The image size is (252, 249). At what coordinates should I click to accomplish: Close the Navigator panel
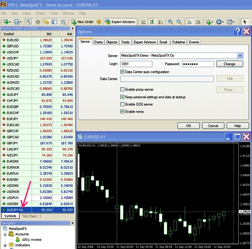pos(73,223)
